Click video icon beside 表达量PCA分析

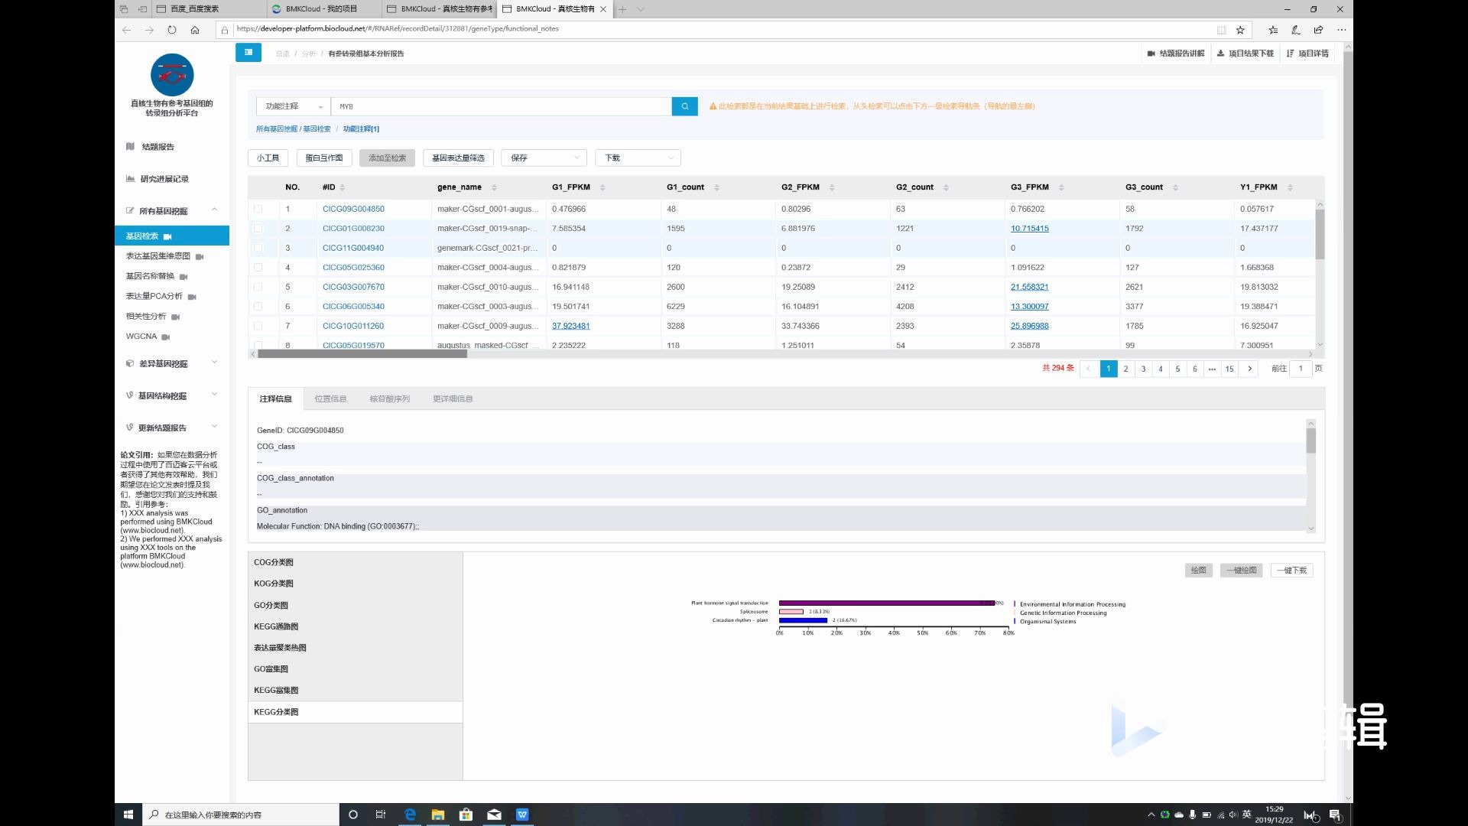coord(192,296)
